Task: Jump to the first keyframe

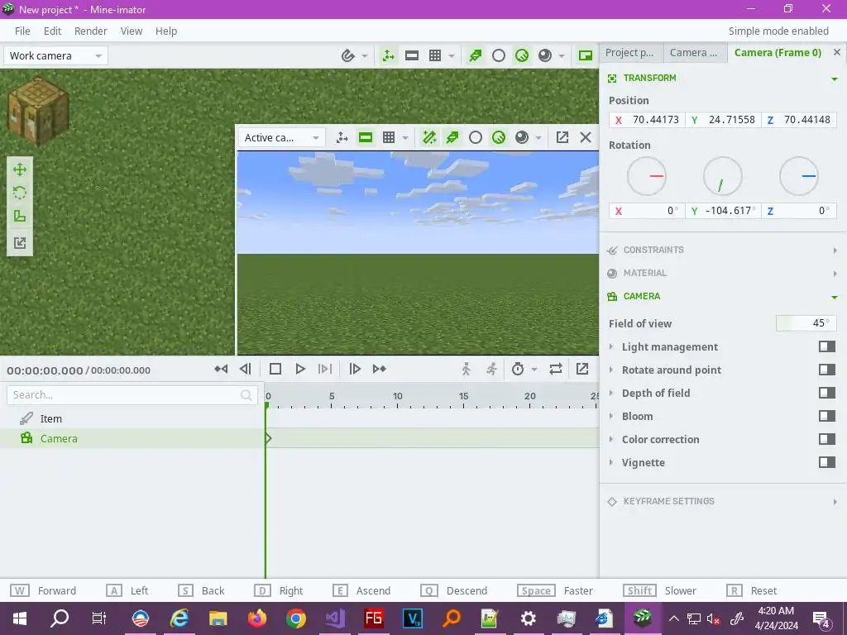Action: [x=221, y=369]
